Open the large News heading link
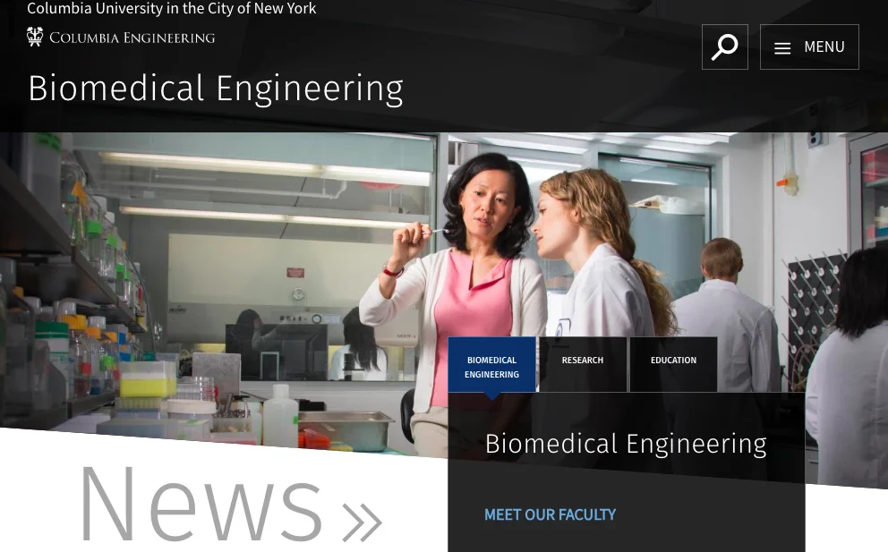Viewport: 888px width, 552px height. [x=201, y=504]
